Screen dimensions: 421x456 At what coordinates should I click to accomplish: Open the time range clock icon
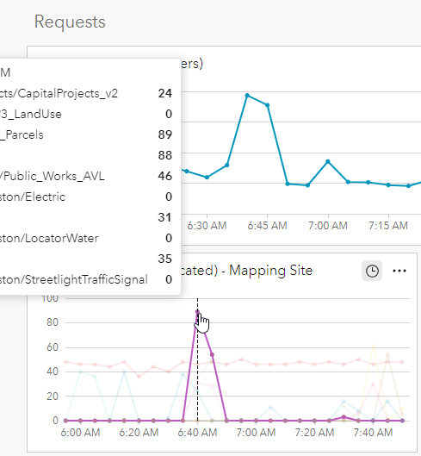(x=372, y=271)
